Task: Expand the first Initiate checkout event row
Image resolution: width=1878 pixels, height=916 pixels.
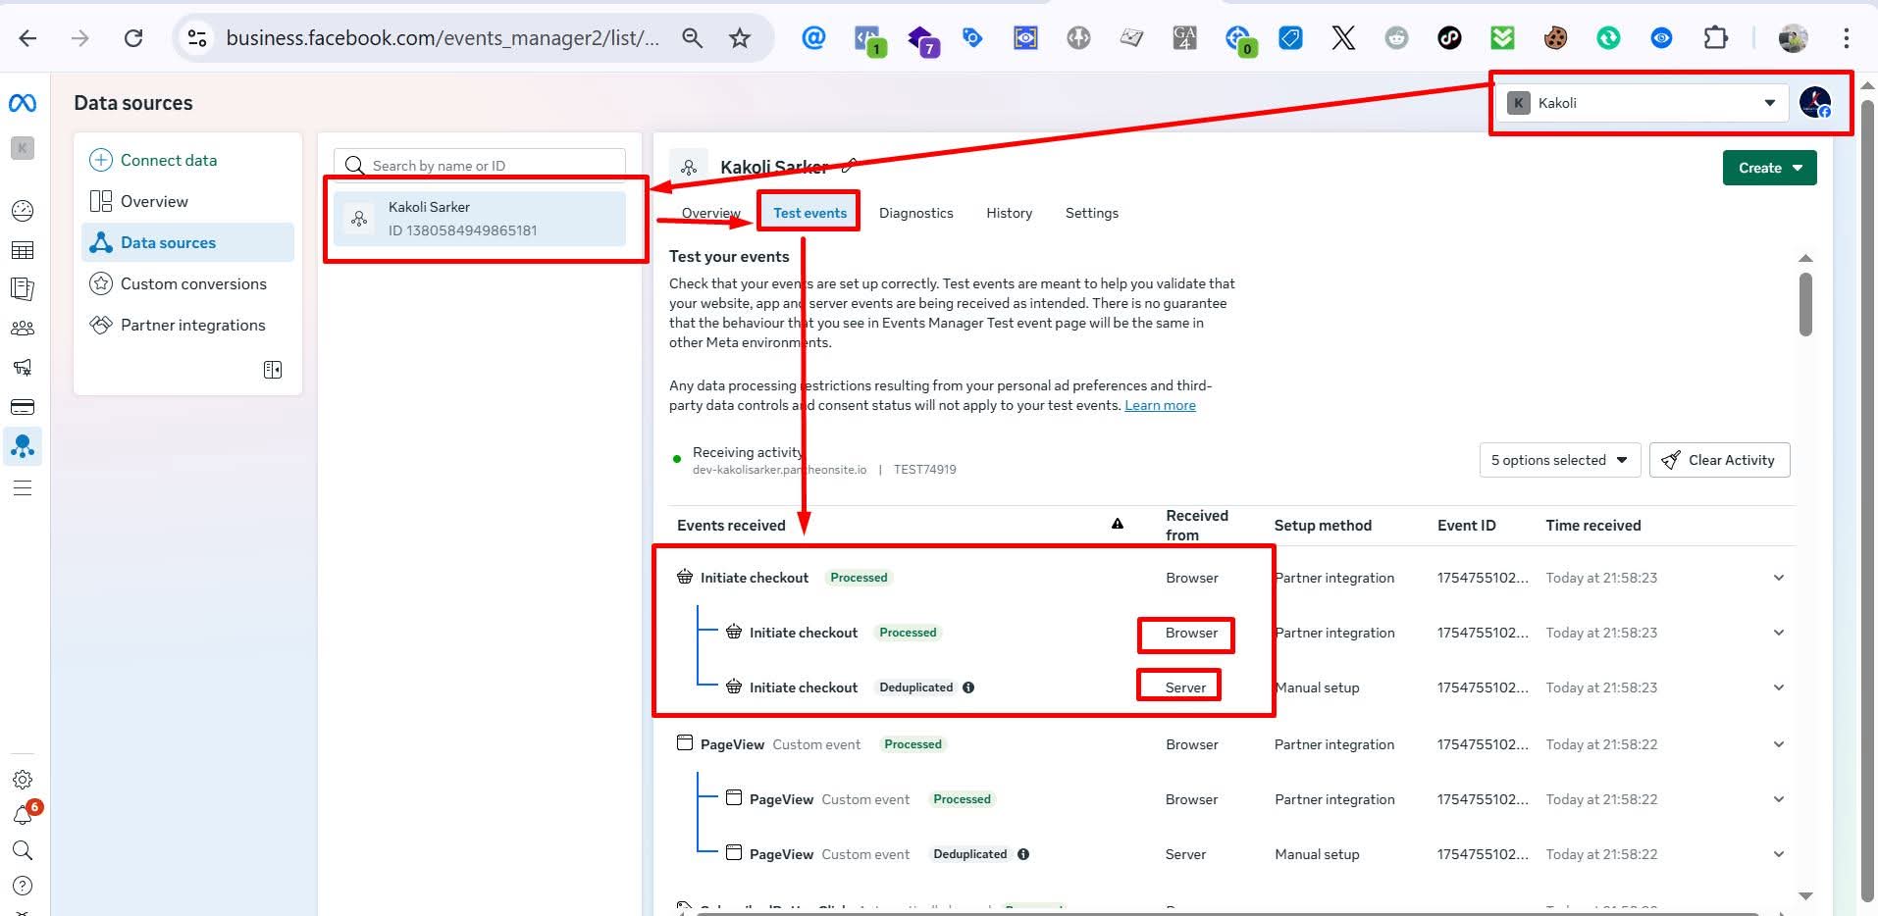Action: tap(1780, 578)
